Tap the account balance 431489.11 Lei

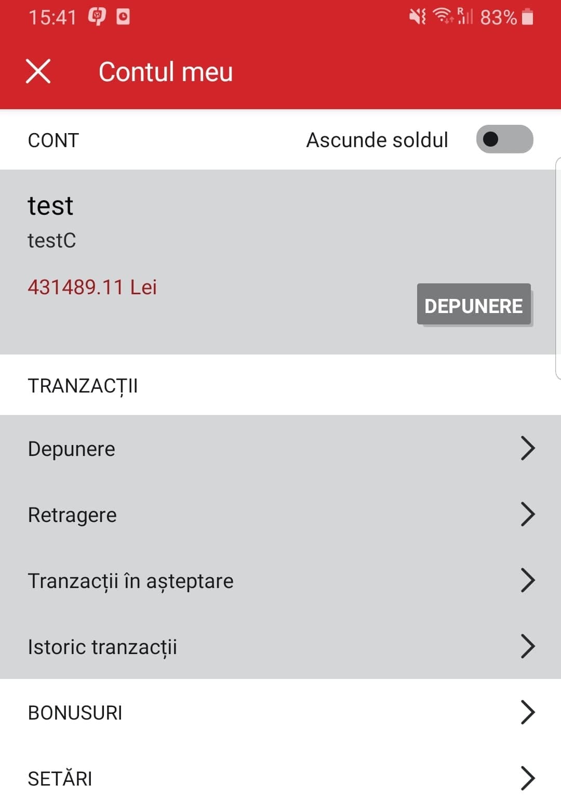point(92,287)
